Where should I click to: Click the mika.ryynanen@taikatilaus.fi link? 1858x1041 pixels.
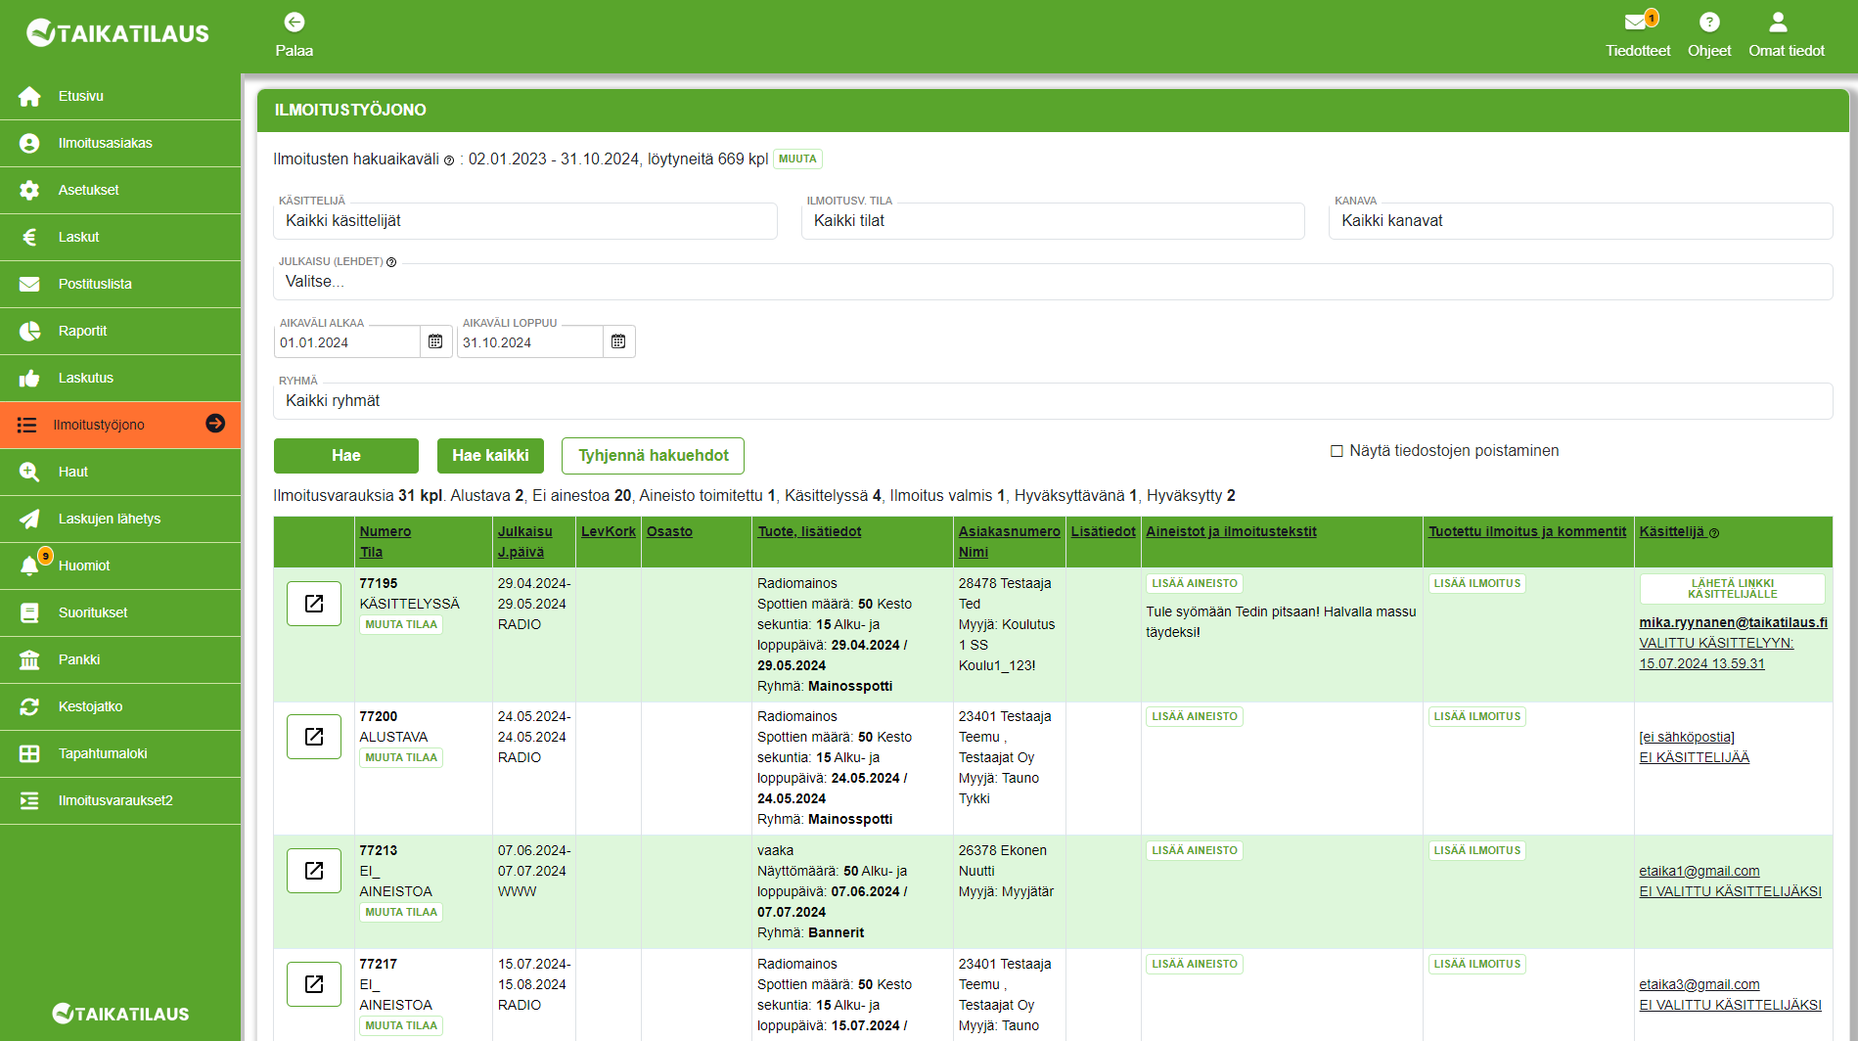pos(1733,622)
